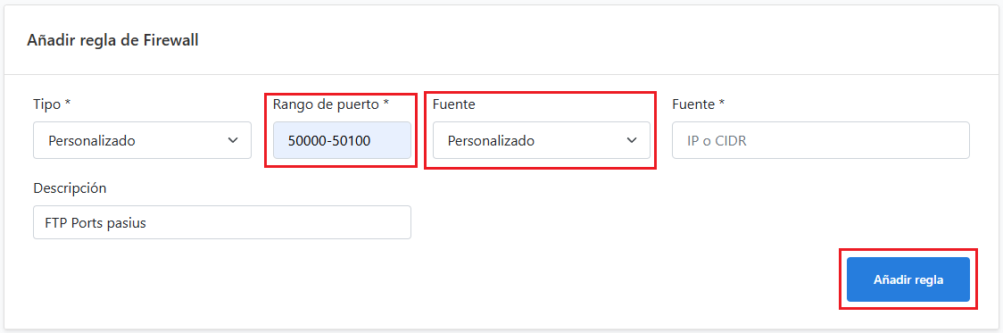This screenshot has height=333, width=1003.
Task: Click into the IP o CIDR field
Action: (x=821, y=140)
